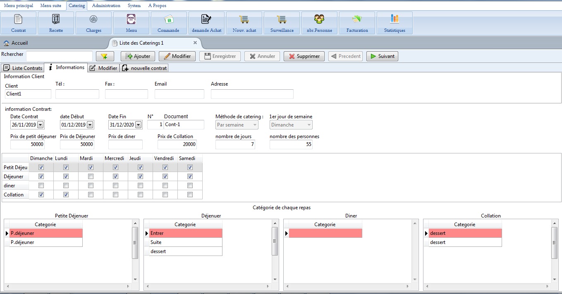Open the Contrat module icon
This screenshot has width=562, height=294.
tap(18, 19)
